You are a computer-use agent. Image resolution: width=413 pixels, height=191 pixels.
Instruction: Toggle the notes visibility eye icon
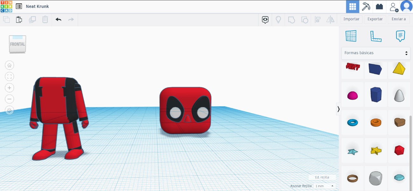[265, 20]
